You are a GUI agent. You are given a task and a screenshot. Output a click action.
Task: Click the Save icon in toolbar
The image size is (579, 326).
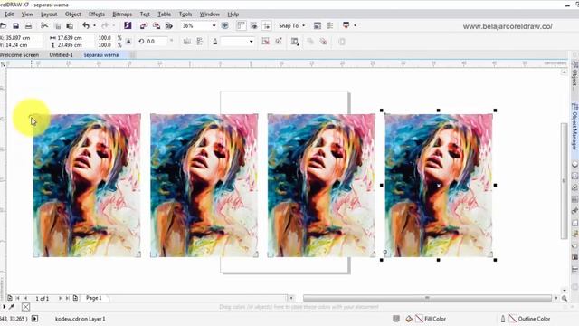(16, 26)
